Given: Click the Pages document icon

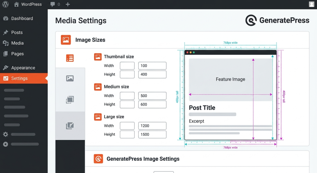Looking at the screenshot, I should pos(6,54).
